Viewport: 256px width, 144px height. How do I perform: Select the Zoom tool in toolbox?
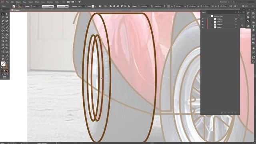click(7, 59)
